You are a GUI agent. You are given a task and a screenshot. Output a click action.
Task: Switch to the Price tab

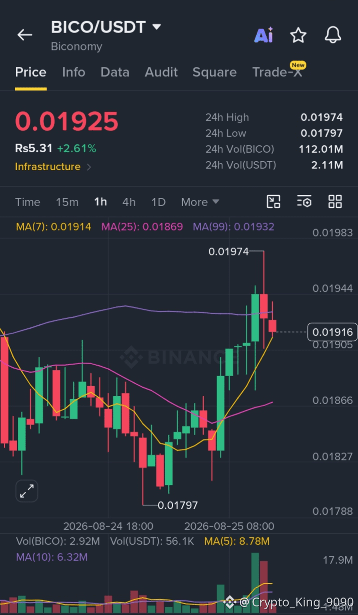click(30, 72)
